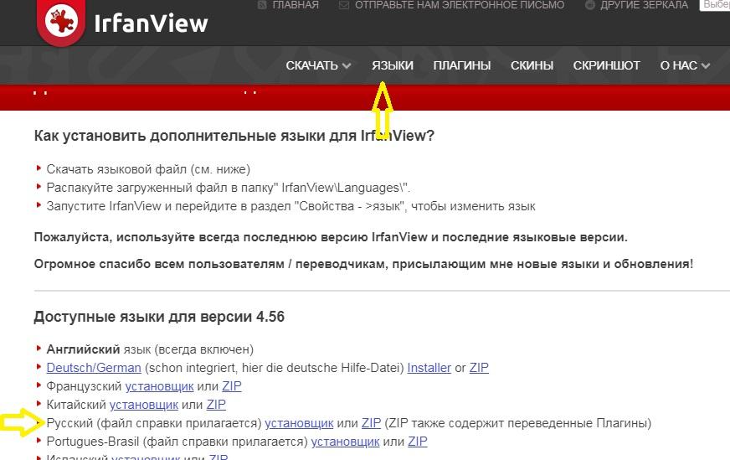Download the Китайский установщик

(x=144, y=405)
